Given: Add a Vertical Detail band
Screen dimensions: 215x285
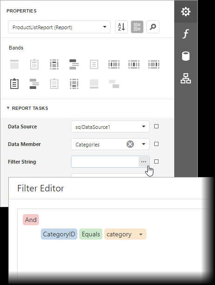Looking at the screenshot, I should 134,64.
